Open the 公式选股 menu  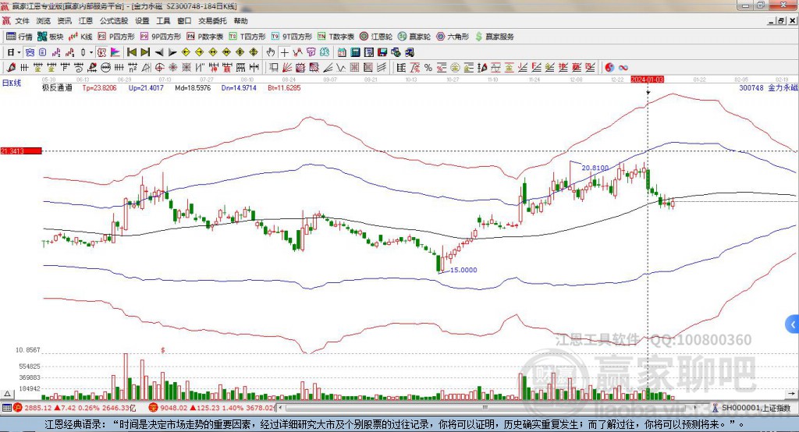(x=114, y=21)
